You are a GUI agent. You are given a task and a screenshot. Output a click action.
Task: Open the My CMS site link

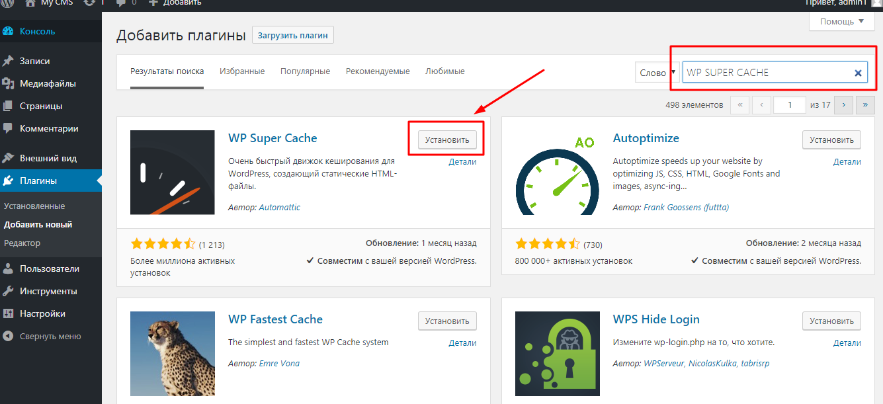point(58,3)
